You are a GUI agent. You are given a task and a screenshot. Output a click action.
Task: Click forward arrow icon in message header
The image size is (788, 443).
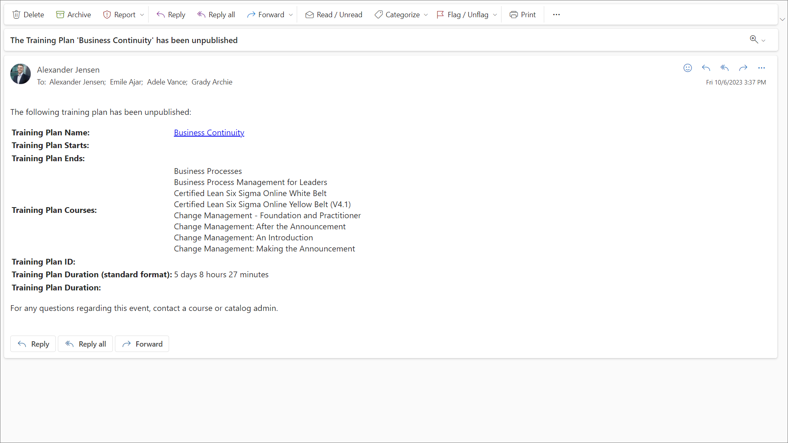(x=743, y=68)
